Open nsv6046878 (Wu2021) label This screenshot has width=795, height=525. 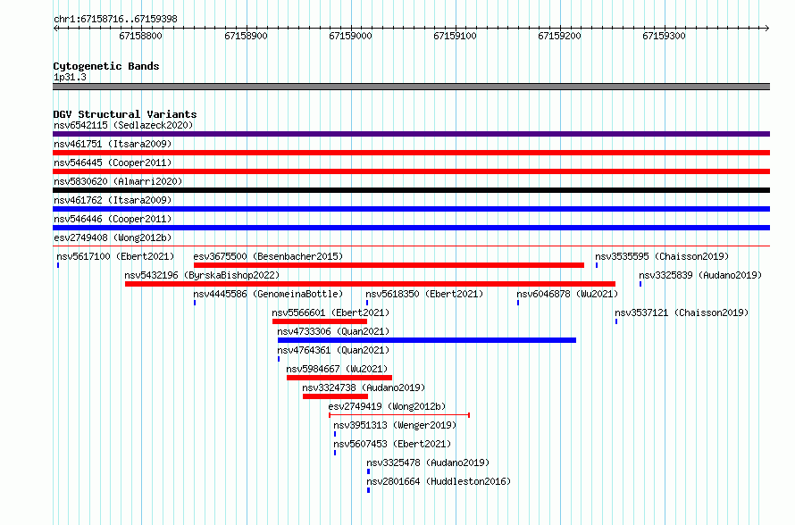click(x=567, y=294)
